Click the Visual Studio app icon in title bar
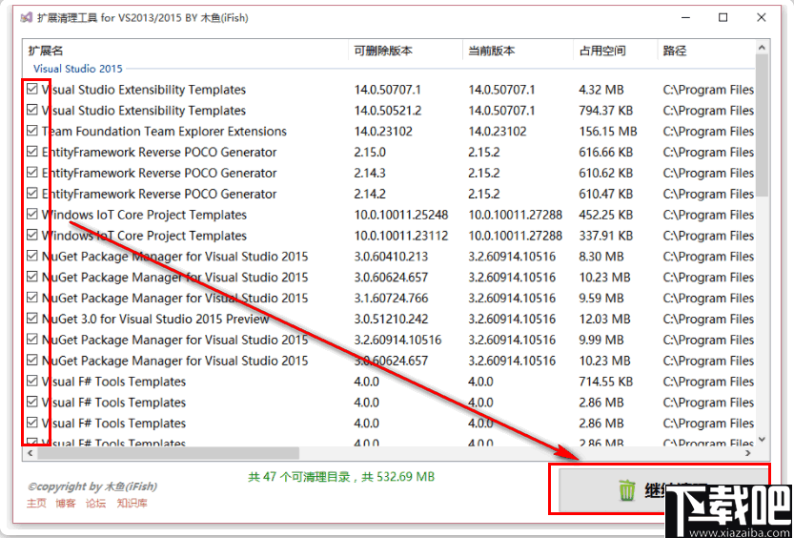Viewport: 794px width, 538px height. point(26,18)
